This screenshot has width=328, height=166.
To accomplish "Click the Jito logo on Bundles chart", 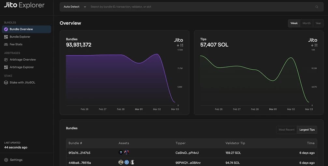I will click(178, 40).
